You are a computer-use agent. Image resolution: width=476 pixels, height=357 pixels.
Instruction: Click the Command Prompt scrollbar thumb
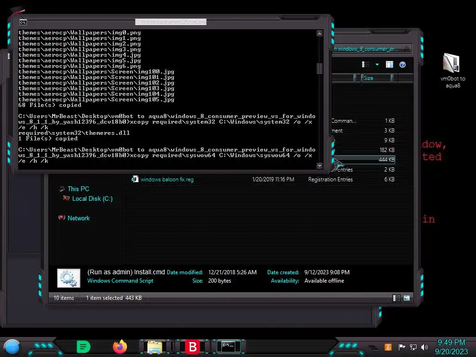click(319, 68)
